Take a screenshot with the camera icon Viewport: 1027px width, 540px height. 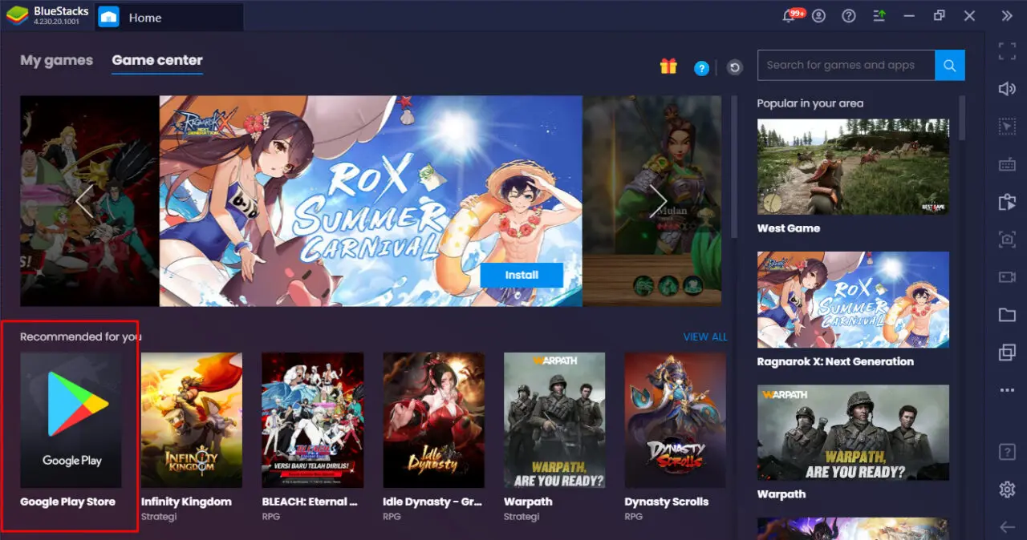tap(1007, 239)
